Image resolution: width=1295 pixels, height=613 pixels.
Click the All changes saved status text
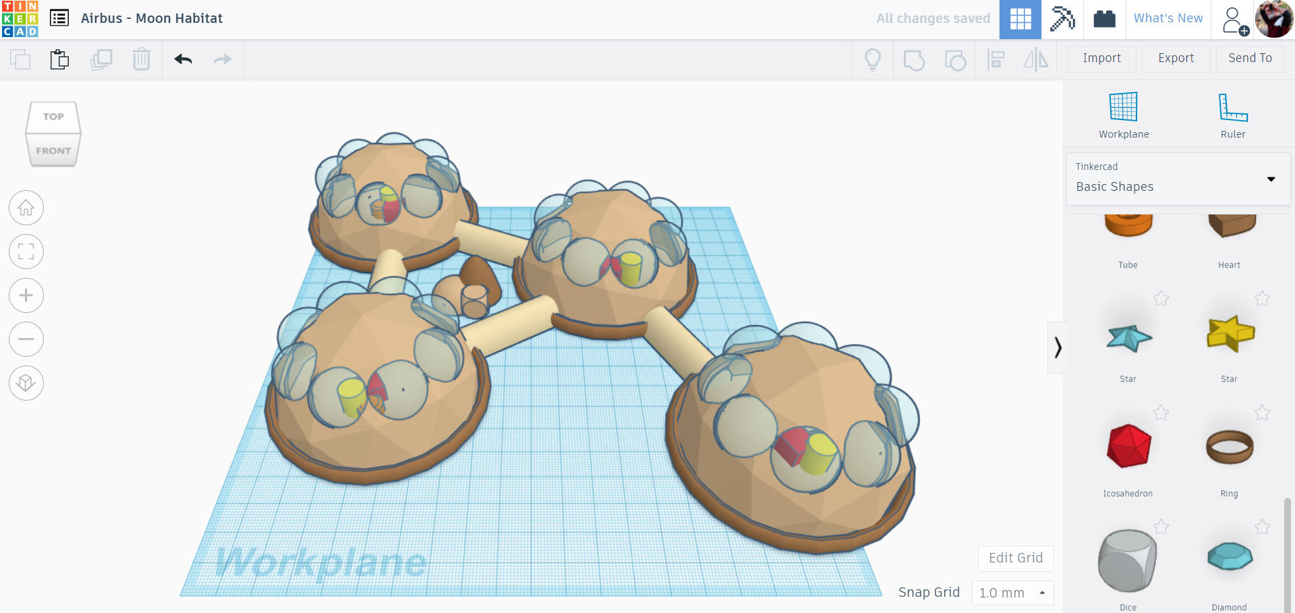[933, 18]
